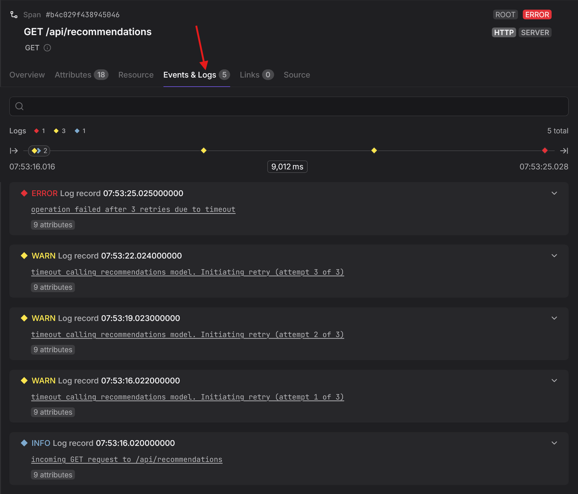Click red diamond icon of ERROR log record
Screen dimensions: 578x494
[24, 193]
